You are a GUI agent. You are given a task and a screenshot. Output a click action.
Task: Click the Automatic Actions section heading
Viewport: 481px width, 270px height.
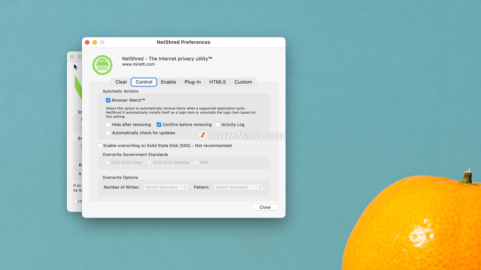coord(121,91)
